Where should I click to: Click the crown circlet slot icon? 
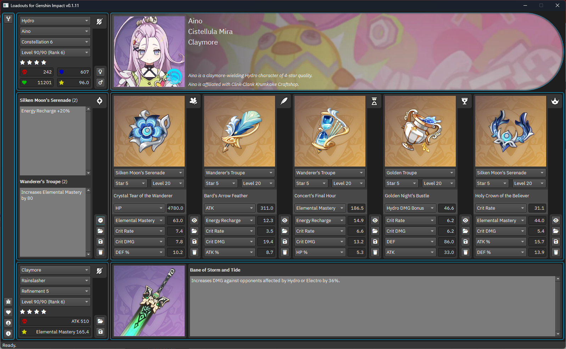pos(555,101)
